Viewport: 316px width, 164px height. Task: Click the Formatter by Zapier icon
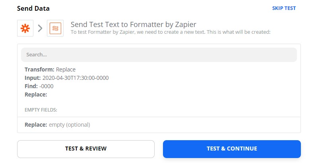55,28
